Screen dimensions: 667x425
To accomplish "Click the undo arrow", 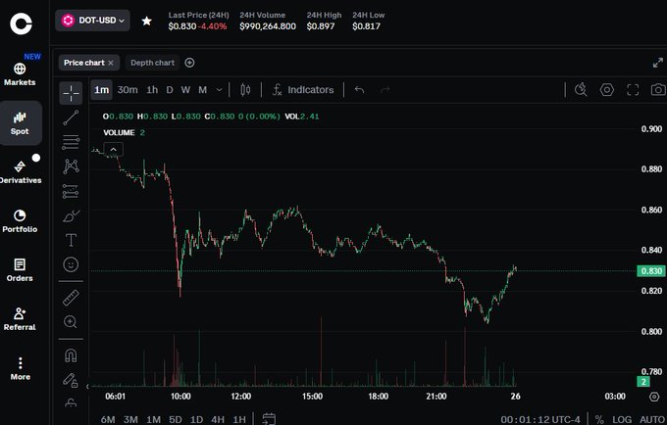I will tap(359, 90).
